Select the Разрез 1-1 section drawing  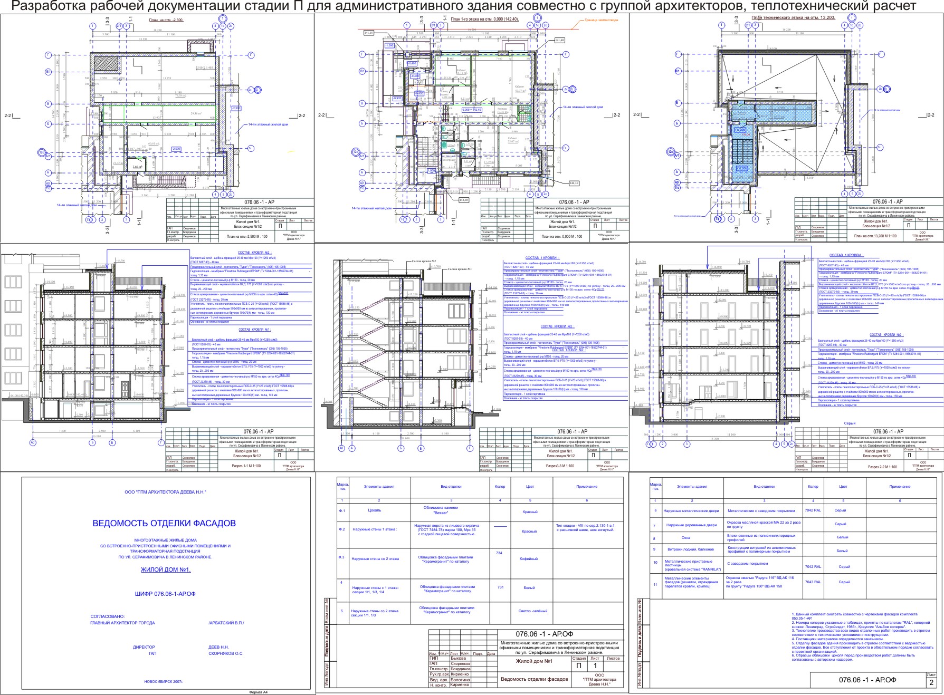(x=157, y=357)
